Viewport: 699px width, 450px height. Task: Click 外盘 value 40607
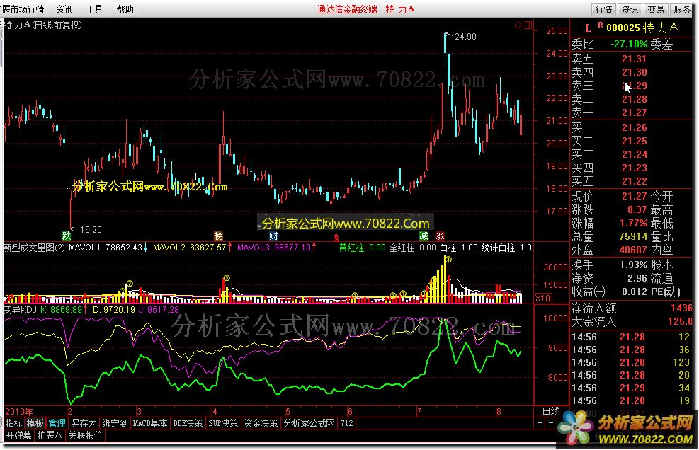tap(633, 250)
